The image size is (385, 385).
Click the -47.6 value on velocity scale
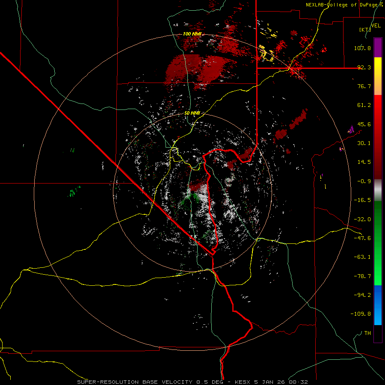pos(362,238)
